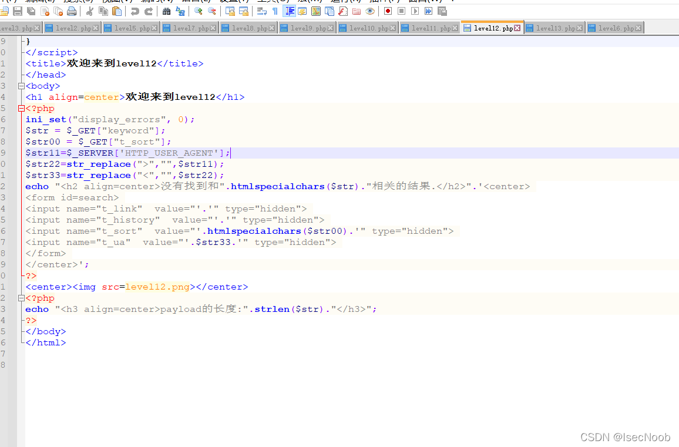Open the User Defined Language icon
The width and height of the screenshot is (679, 447).
click(x=302, y=11)
